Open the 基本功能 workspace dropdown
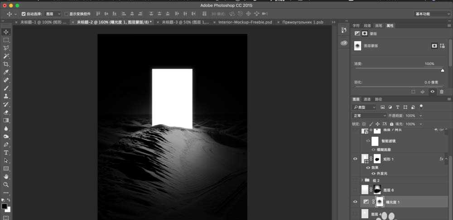The image size is (453, 220). tap(432, 14)
